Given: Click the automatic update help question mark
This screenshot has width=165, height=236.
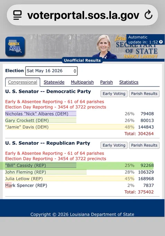Looking at the screenshot, I should click(x=161, y=42).
